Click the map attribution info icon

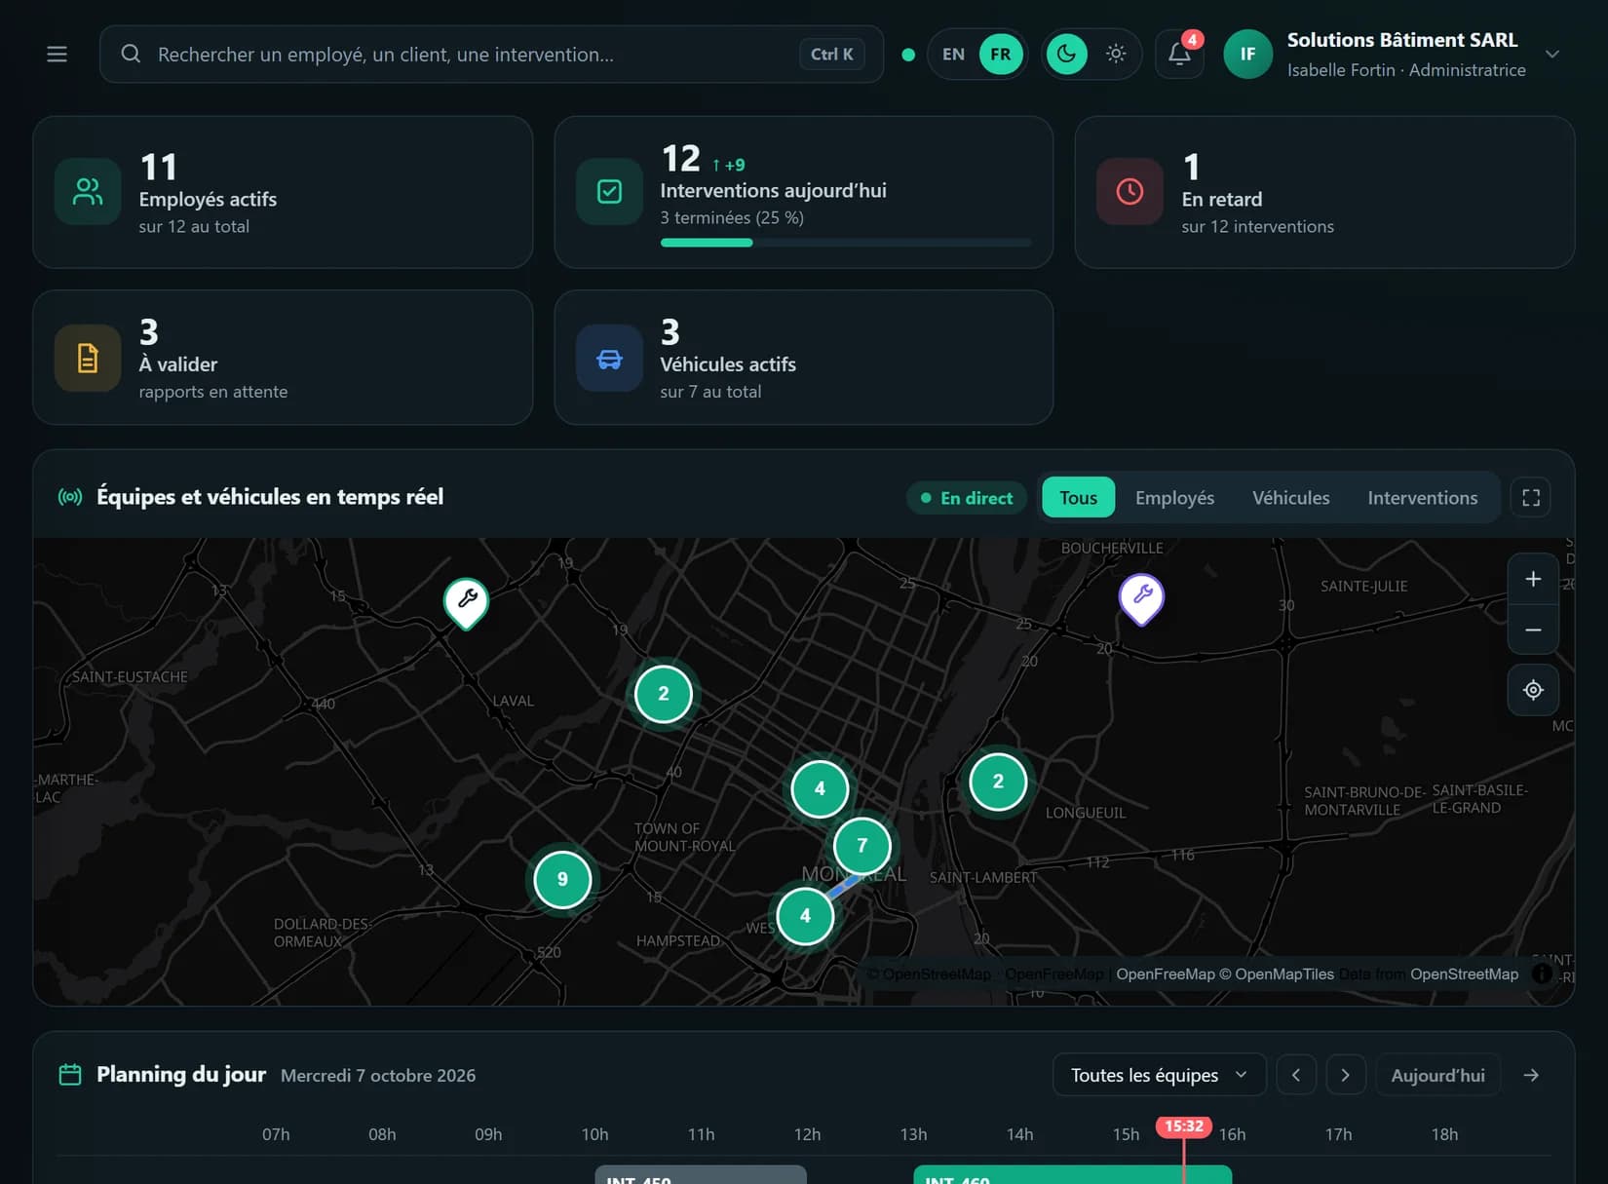(1542, 974)
